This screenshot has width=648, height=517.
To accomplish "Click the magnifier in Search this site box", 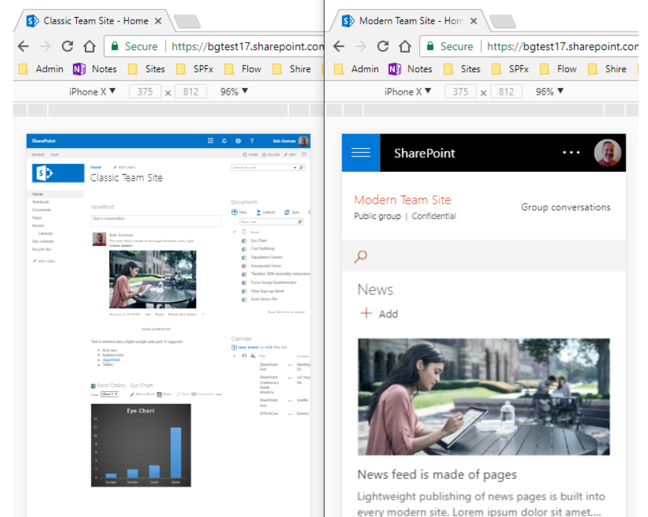I will click(x=301, y=167).
